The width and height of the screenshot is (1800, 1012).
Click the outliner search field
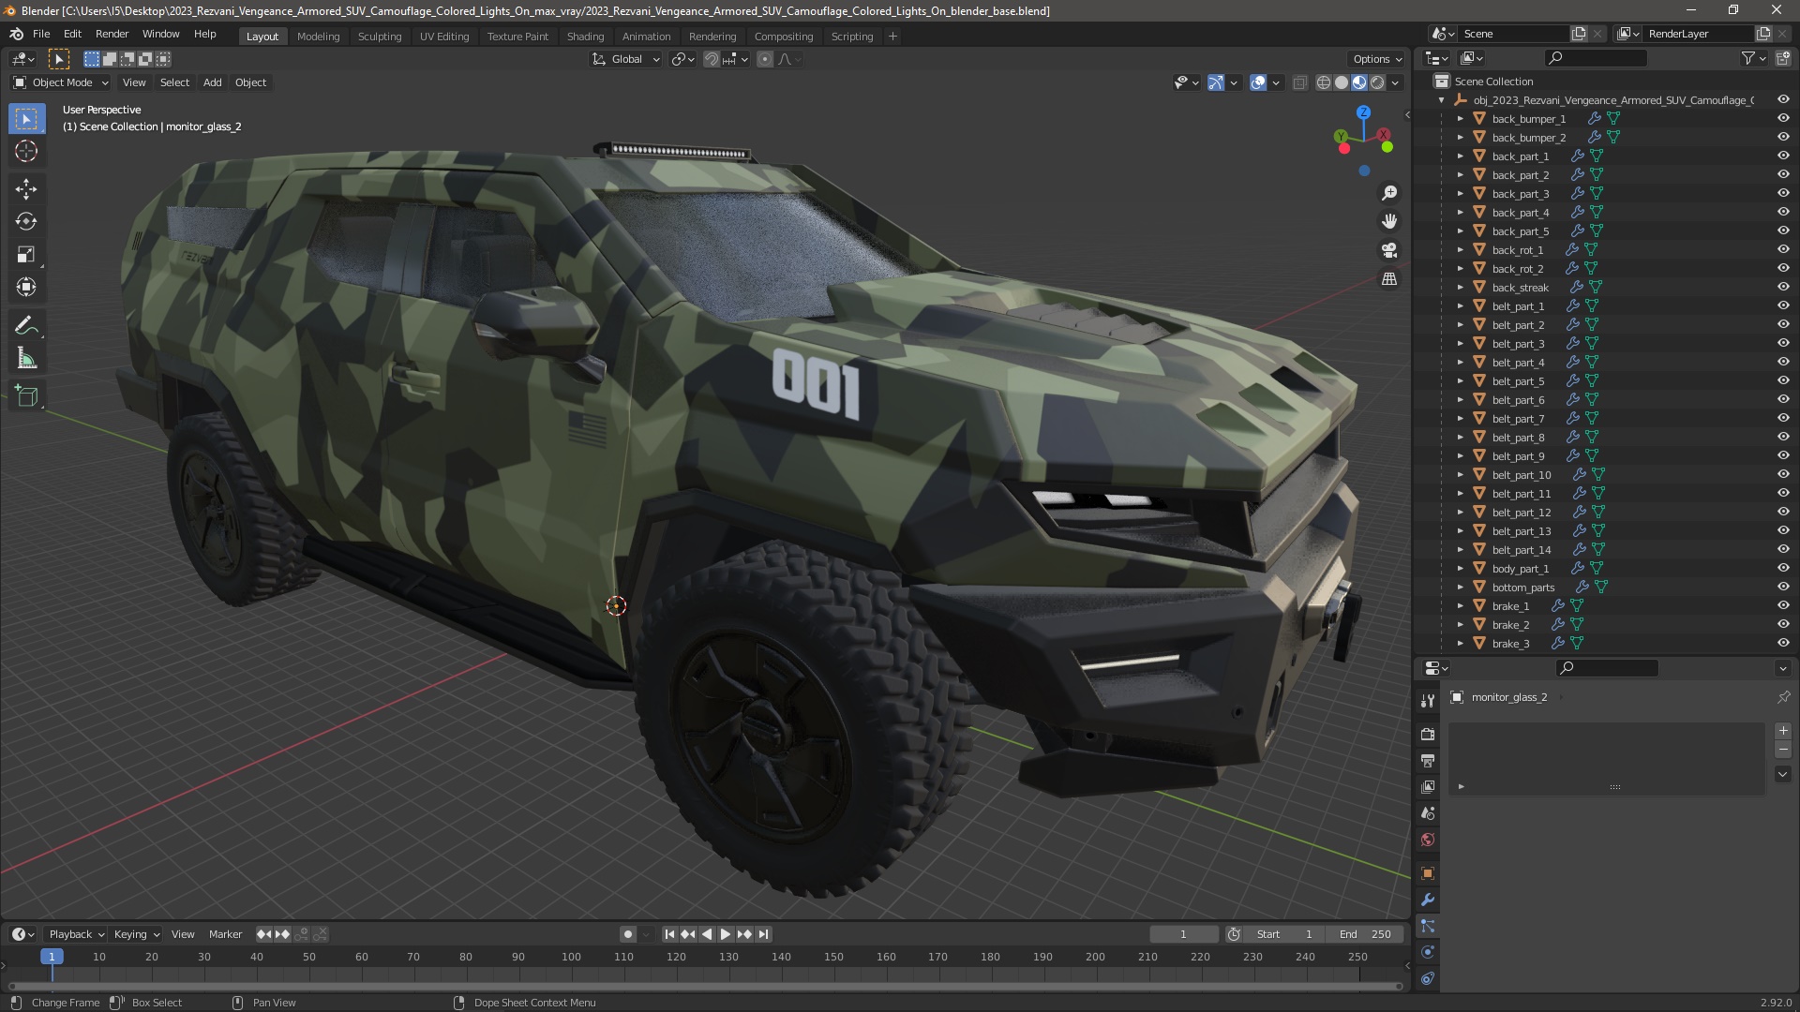pos(1595,58)
